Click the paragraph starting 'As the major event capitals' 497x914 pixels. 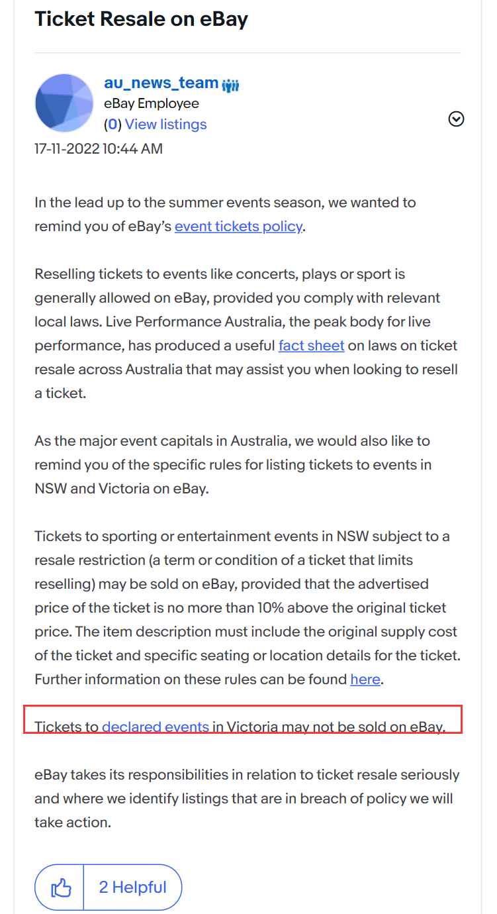click(233, 465)
